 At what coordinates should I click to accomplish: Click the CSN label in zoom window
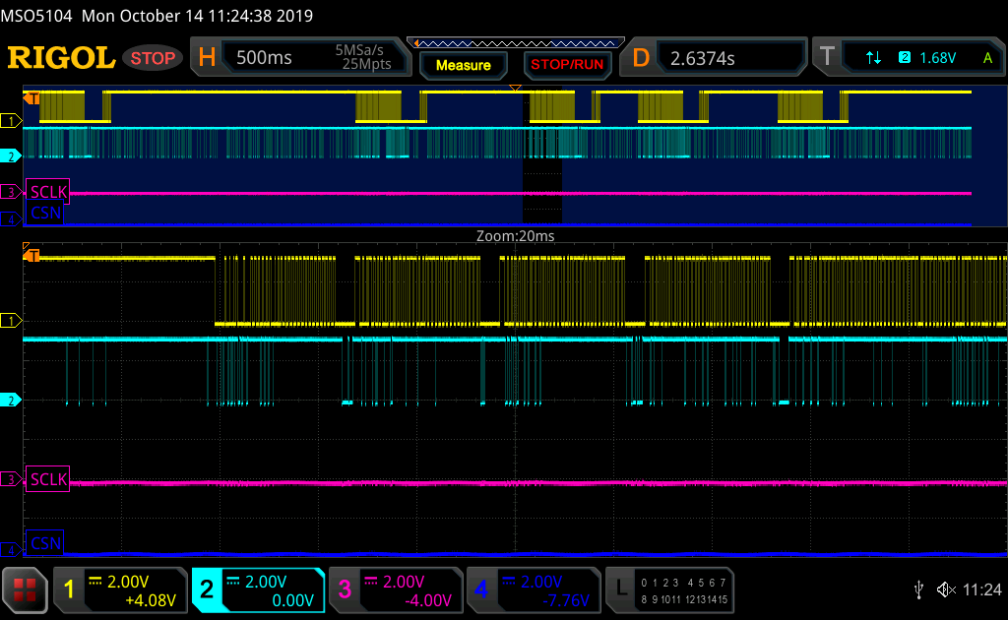(x=45, y=543)
